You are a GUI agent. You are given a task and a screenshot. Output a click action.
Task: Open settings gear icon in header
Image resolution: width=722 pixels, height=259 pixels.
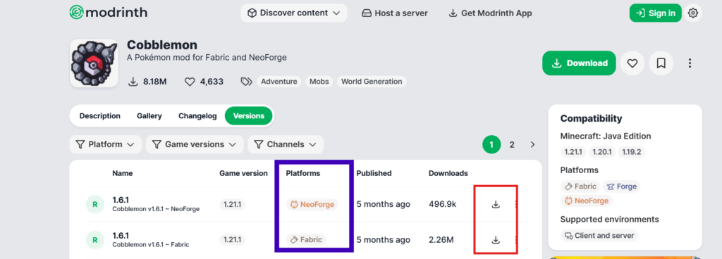tap(692, 13)
